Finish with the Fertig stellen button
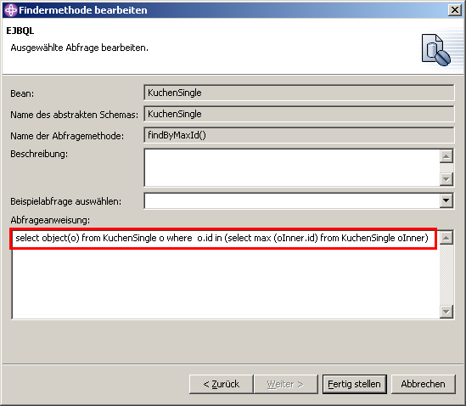 [354, 384]
